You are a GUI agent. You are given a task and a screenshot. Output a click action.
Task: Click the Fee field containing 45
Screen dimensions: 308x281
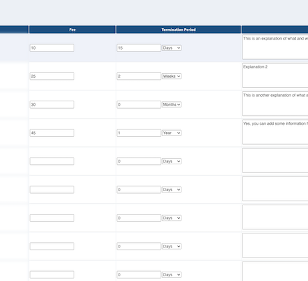tap(52, 133)
